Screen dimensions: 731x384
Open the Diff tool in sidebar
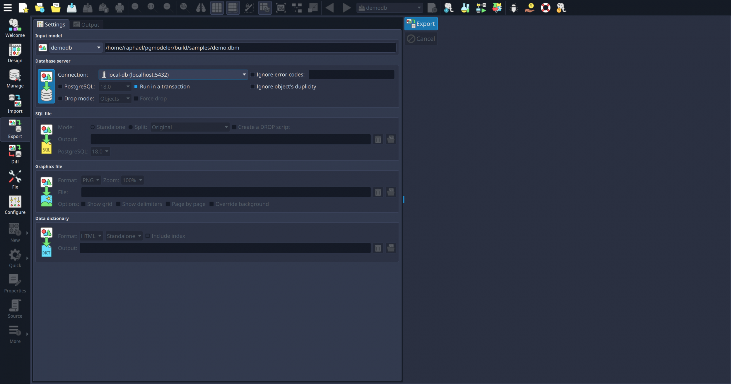(x=15, y=154)
